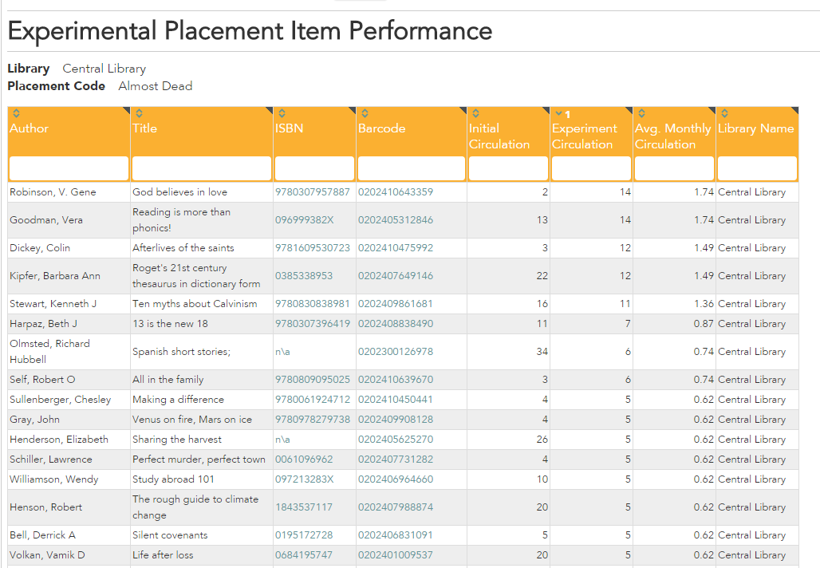Click the sort icon above Author header
820x568 pixels.
click(16, 114)
